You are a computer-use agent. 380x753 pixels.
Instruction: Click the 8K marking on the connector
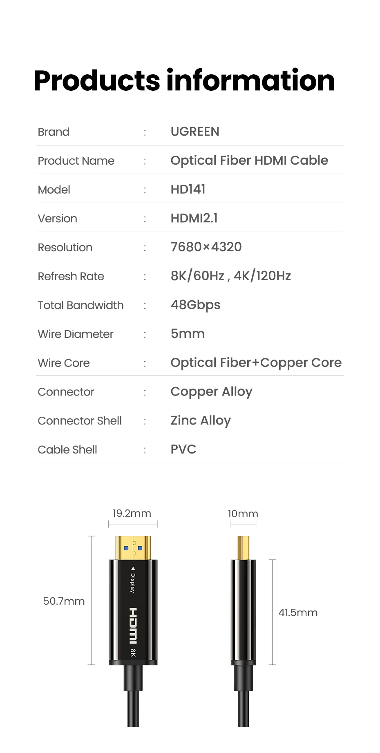(133, 652)
